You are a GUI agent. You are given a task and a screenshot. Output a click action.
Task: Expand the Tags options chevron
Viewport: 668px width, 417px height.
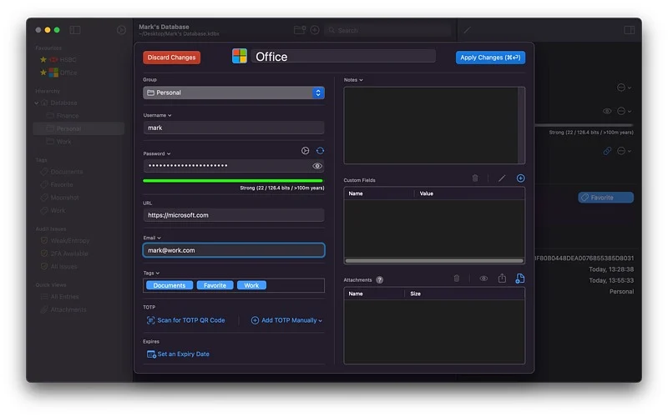[158, 274]
